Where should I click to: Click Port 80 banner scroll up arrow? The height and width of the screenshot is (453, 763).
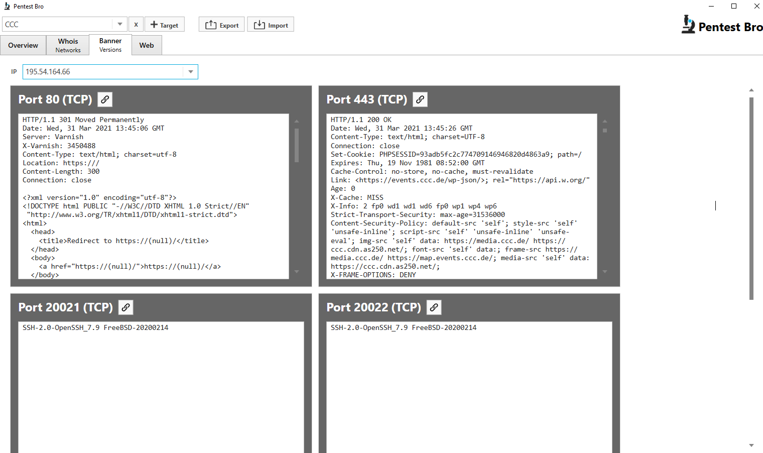(x=297, y=121)
